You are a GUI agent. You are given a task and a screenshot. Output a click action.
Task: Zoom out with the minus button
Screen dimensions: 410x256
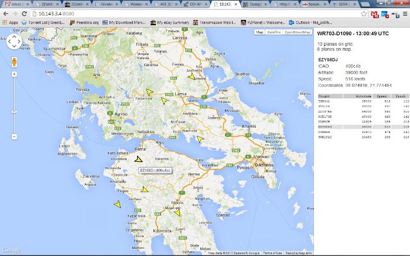coord(14,136)
